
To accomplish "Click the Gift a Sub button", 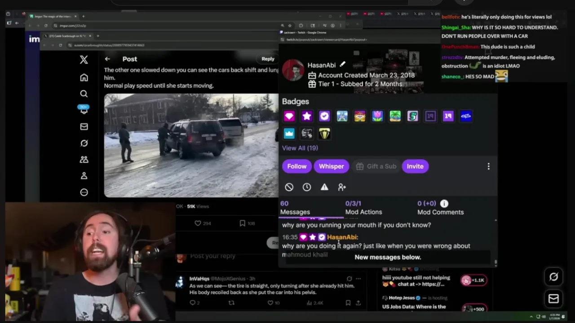I will tap(376, 166).
